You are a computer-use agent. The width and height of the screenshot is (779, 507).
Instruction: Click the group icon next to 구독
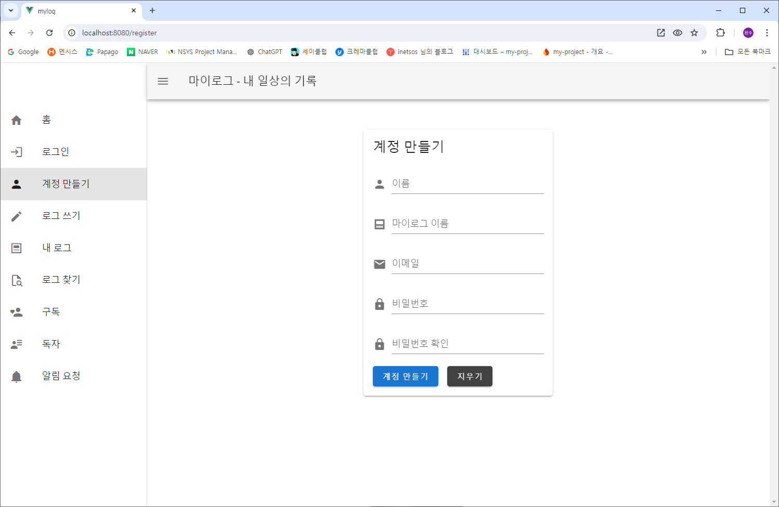click(16, 311)
